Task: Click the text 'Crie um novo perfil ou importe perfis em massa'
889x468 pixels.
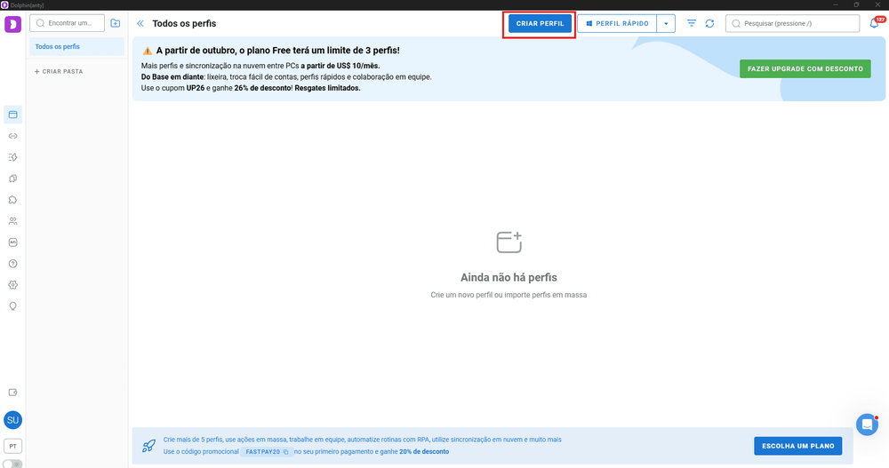Action: 509,295
